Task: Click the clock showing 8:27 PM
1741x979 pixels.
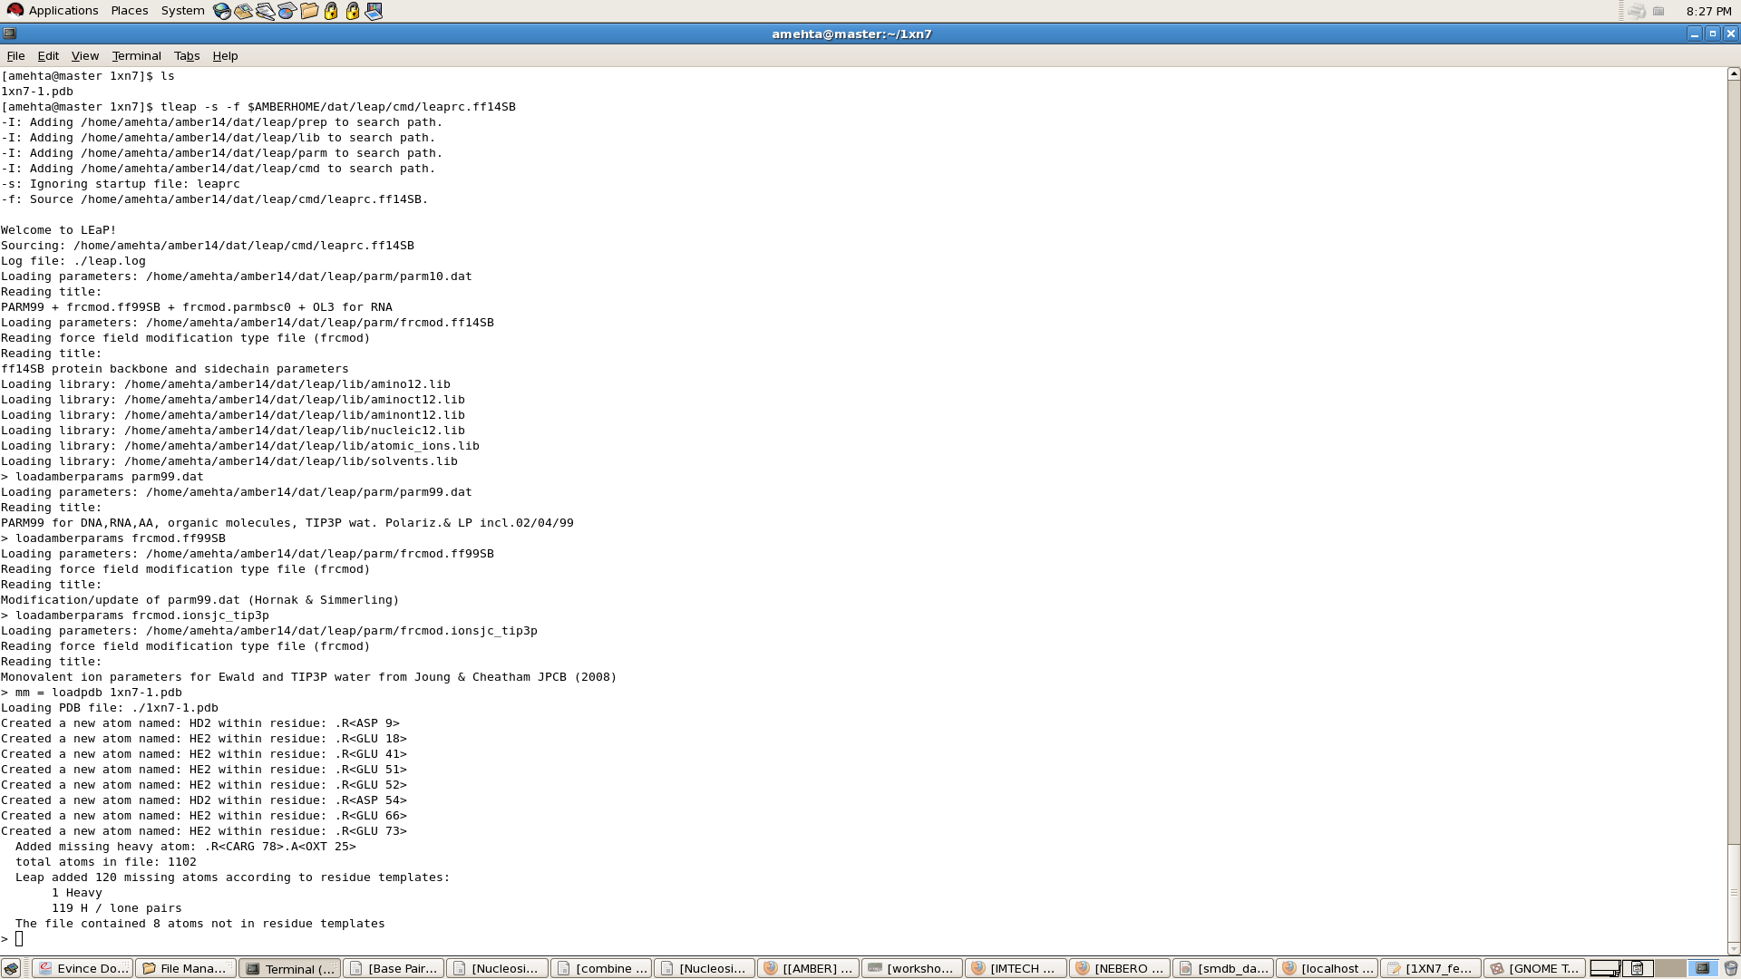Action: click(1708, 11)
